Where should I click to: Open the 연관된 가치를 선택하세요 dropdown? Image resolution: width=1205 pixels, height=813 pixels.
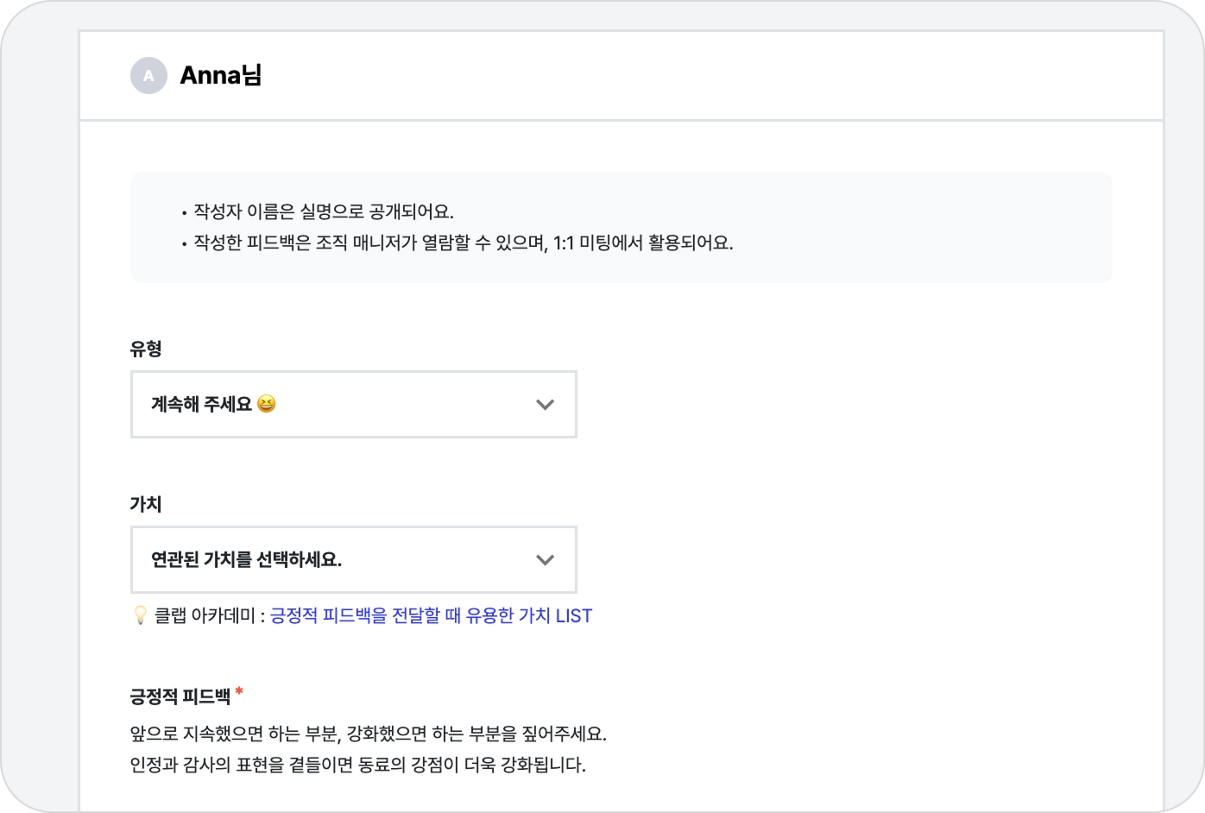(x=353, y=560)
